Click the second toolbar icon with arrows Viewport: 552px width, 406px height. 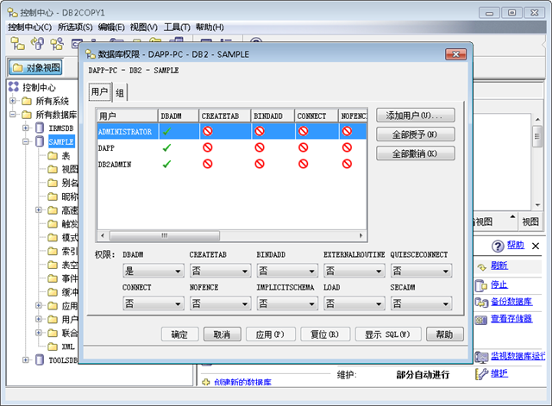coord(37,44)
